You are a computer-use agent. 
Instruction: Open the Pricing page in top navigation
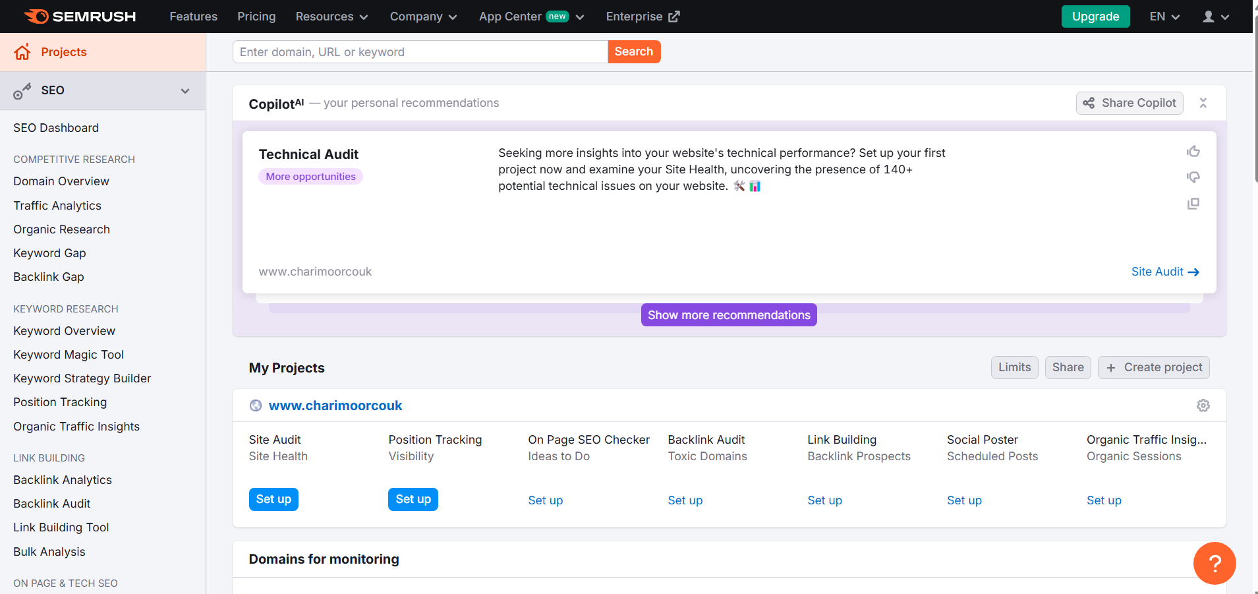pyautogui.click(x=256, y=16)
